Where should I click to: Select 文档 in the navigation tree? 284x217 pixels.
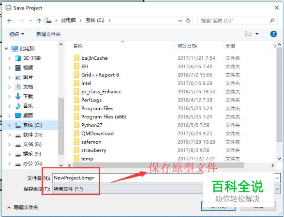coord(28,87)
